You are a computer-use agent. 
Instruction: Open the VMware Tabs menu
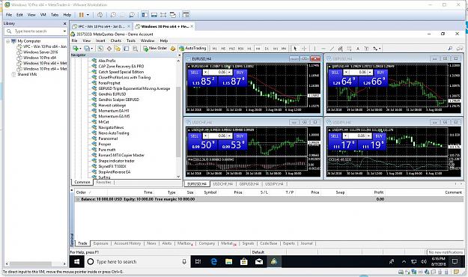[x=55, y=15]
